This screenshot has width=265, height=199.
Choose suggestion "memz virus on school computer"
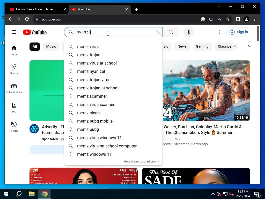pyautogui.click(x=113, y=146)
